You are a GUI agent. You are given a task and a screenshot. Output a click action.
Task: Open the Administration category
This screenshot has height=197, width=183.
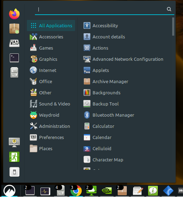[51, 126]
